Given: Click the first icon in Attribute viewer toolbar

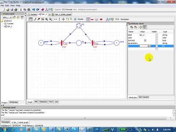Looking at the screenshot, I should 132,27.
